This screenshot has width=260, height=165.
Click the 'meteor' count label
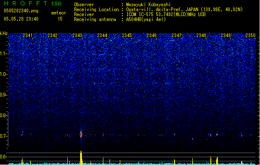pyautogui.click(x=59, y=13)
